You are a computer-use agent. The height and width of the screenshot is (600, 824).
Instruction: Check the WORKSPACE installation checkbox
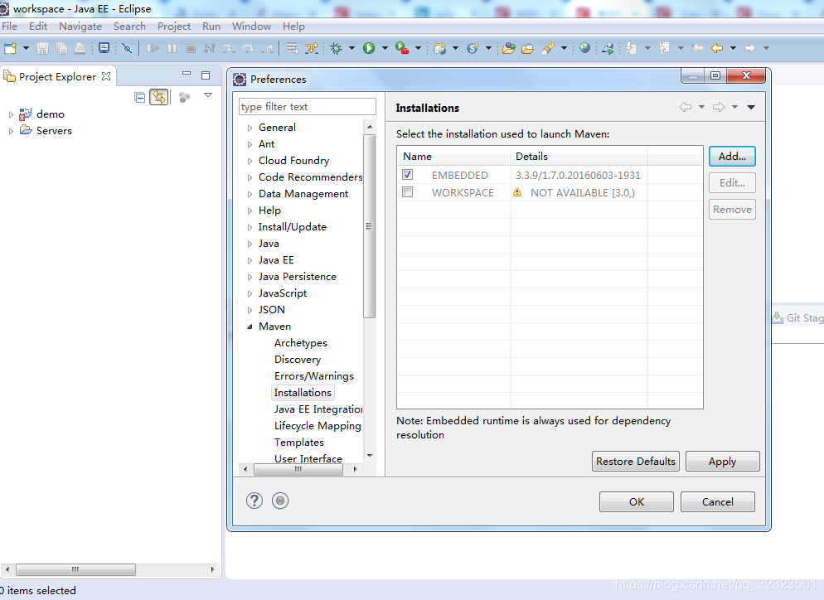pyautogui.click(x=407, y=192)
